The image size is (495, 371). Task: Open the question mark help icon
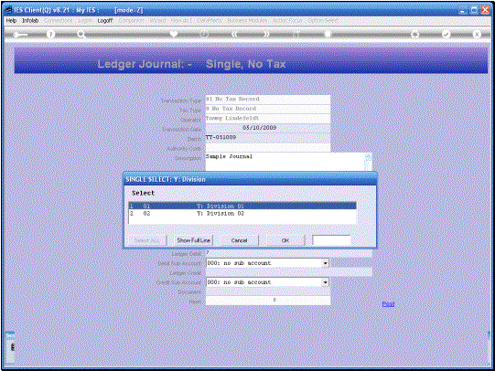(50, 35)
